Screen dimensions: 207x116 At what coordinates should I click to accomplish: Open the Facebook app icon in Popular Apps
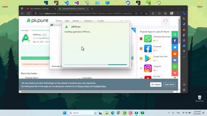[x=148, y=49]
